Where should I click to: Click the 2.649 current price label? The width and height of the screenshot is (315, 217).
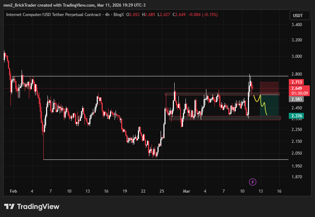coord(297,88)
